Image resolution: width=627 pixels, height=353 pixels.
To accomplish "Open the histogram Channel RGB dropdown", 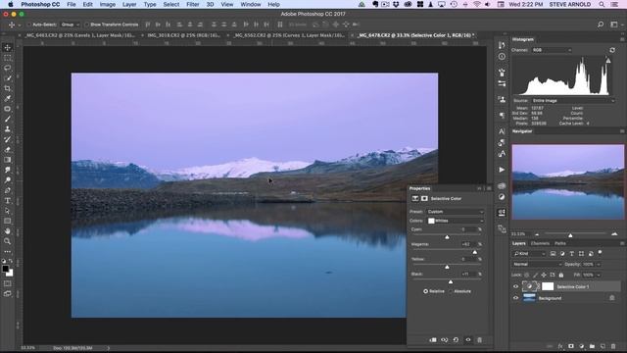I will (x=552, y=50).
